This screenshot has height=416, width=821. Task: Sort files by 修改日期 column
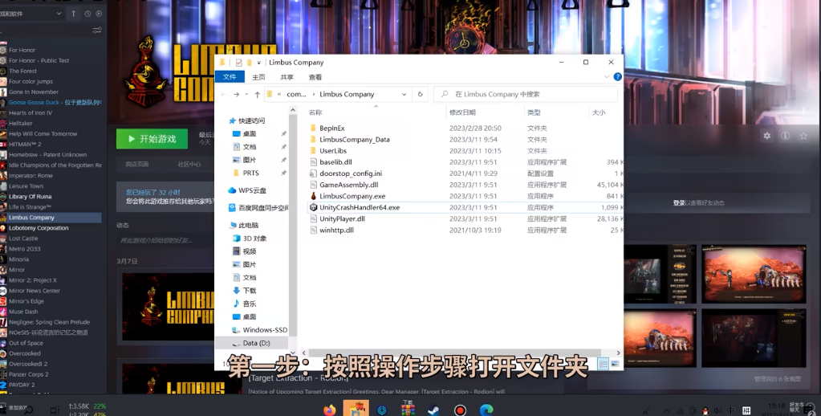pyautogui.click(x=462, y=112)
